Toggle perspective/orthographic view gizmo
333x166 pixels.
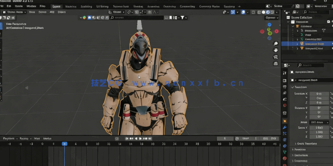276,63
